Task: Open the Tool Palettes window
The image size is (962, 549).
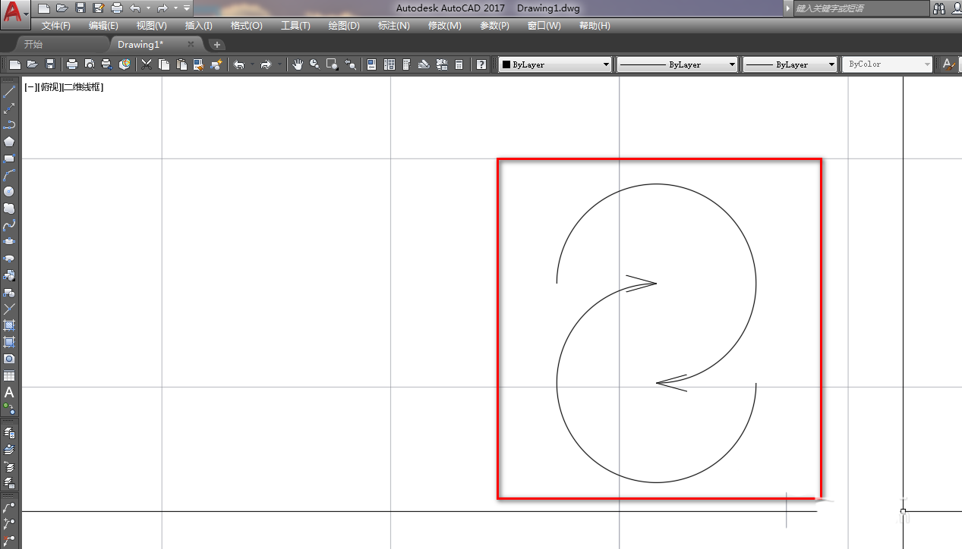Action: 406,64
